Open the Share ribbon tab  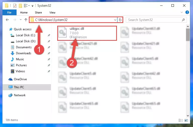(x=38, y=12)
